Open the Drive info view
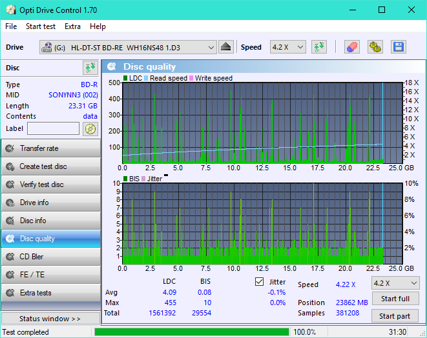 point(51,203)
